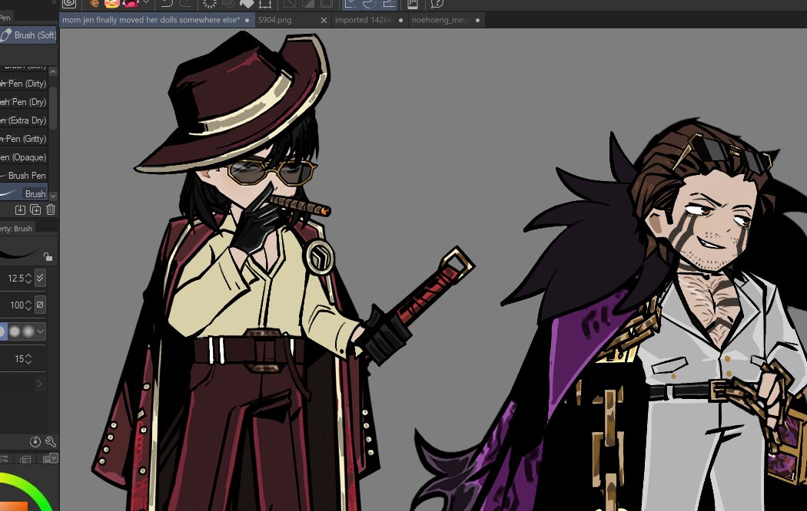The width and height of the screenshot is (807, 511).
Task: Click the spinning-dots Clear icon in command bar
Action: point(210,4)
